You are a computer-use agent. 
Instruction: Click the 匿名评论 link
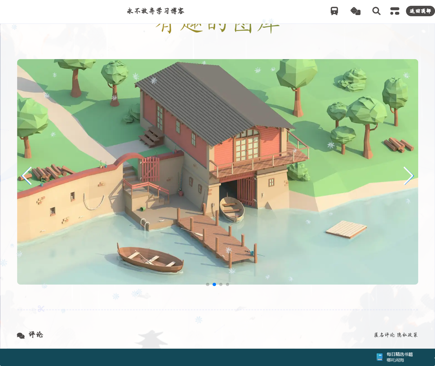384,335
